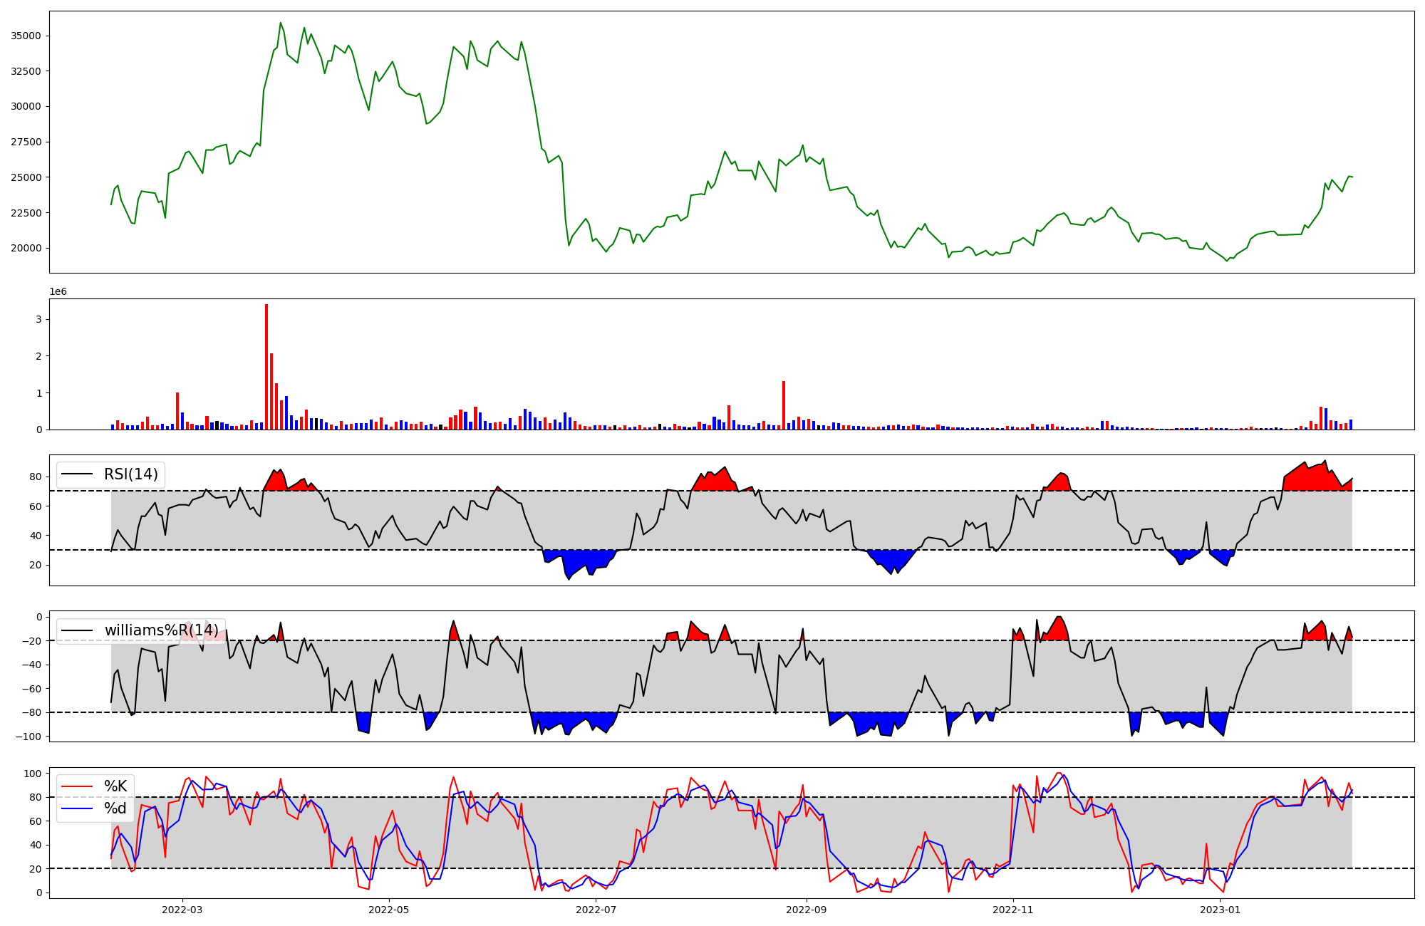Click the highest peak of green price line
1425x926 pixels.
click(x=281, y=24)
